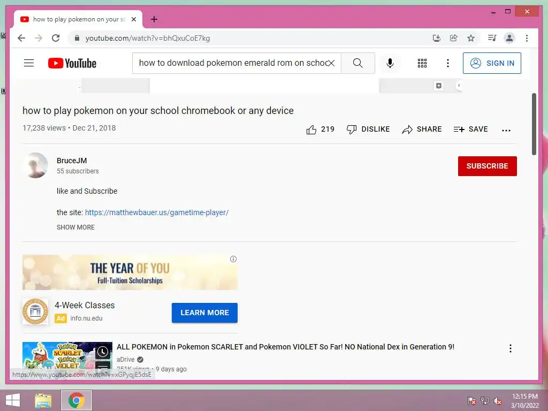Save video to playlist
548x411 pixels.
pos(470,130)
